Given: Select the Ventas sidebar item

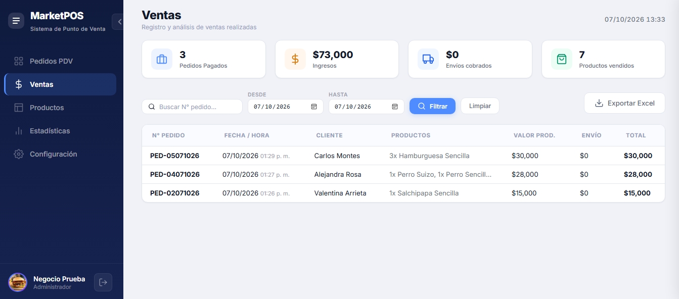Looking at the screenshot, I should click(x=60, y=84).
